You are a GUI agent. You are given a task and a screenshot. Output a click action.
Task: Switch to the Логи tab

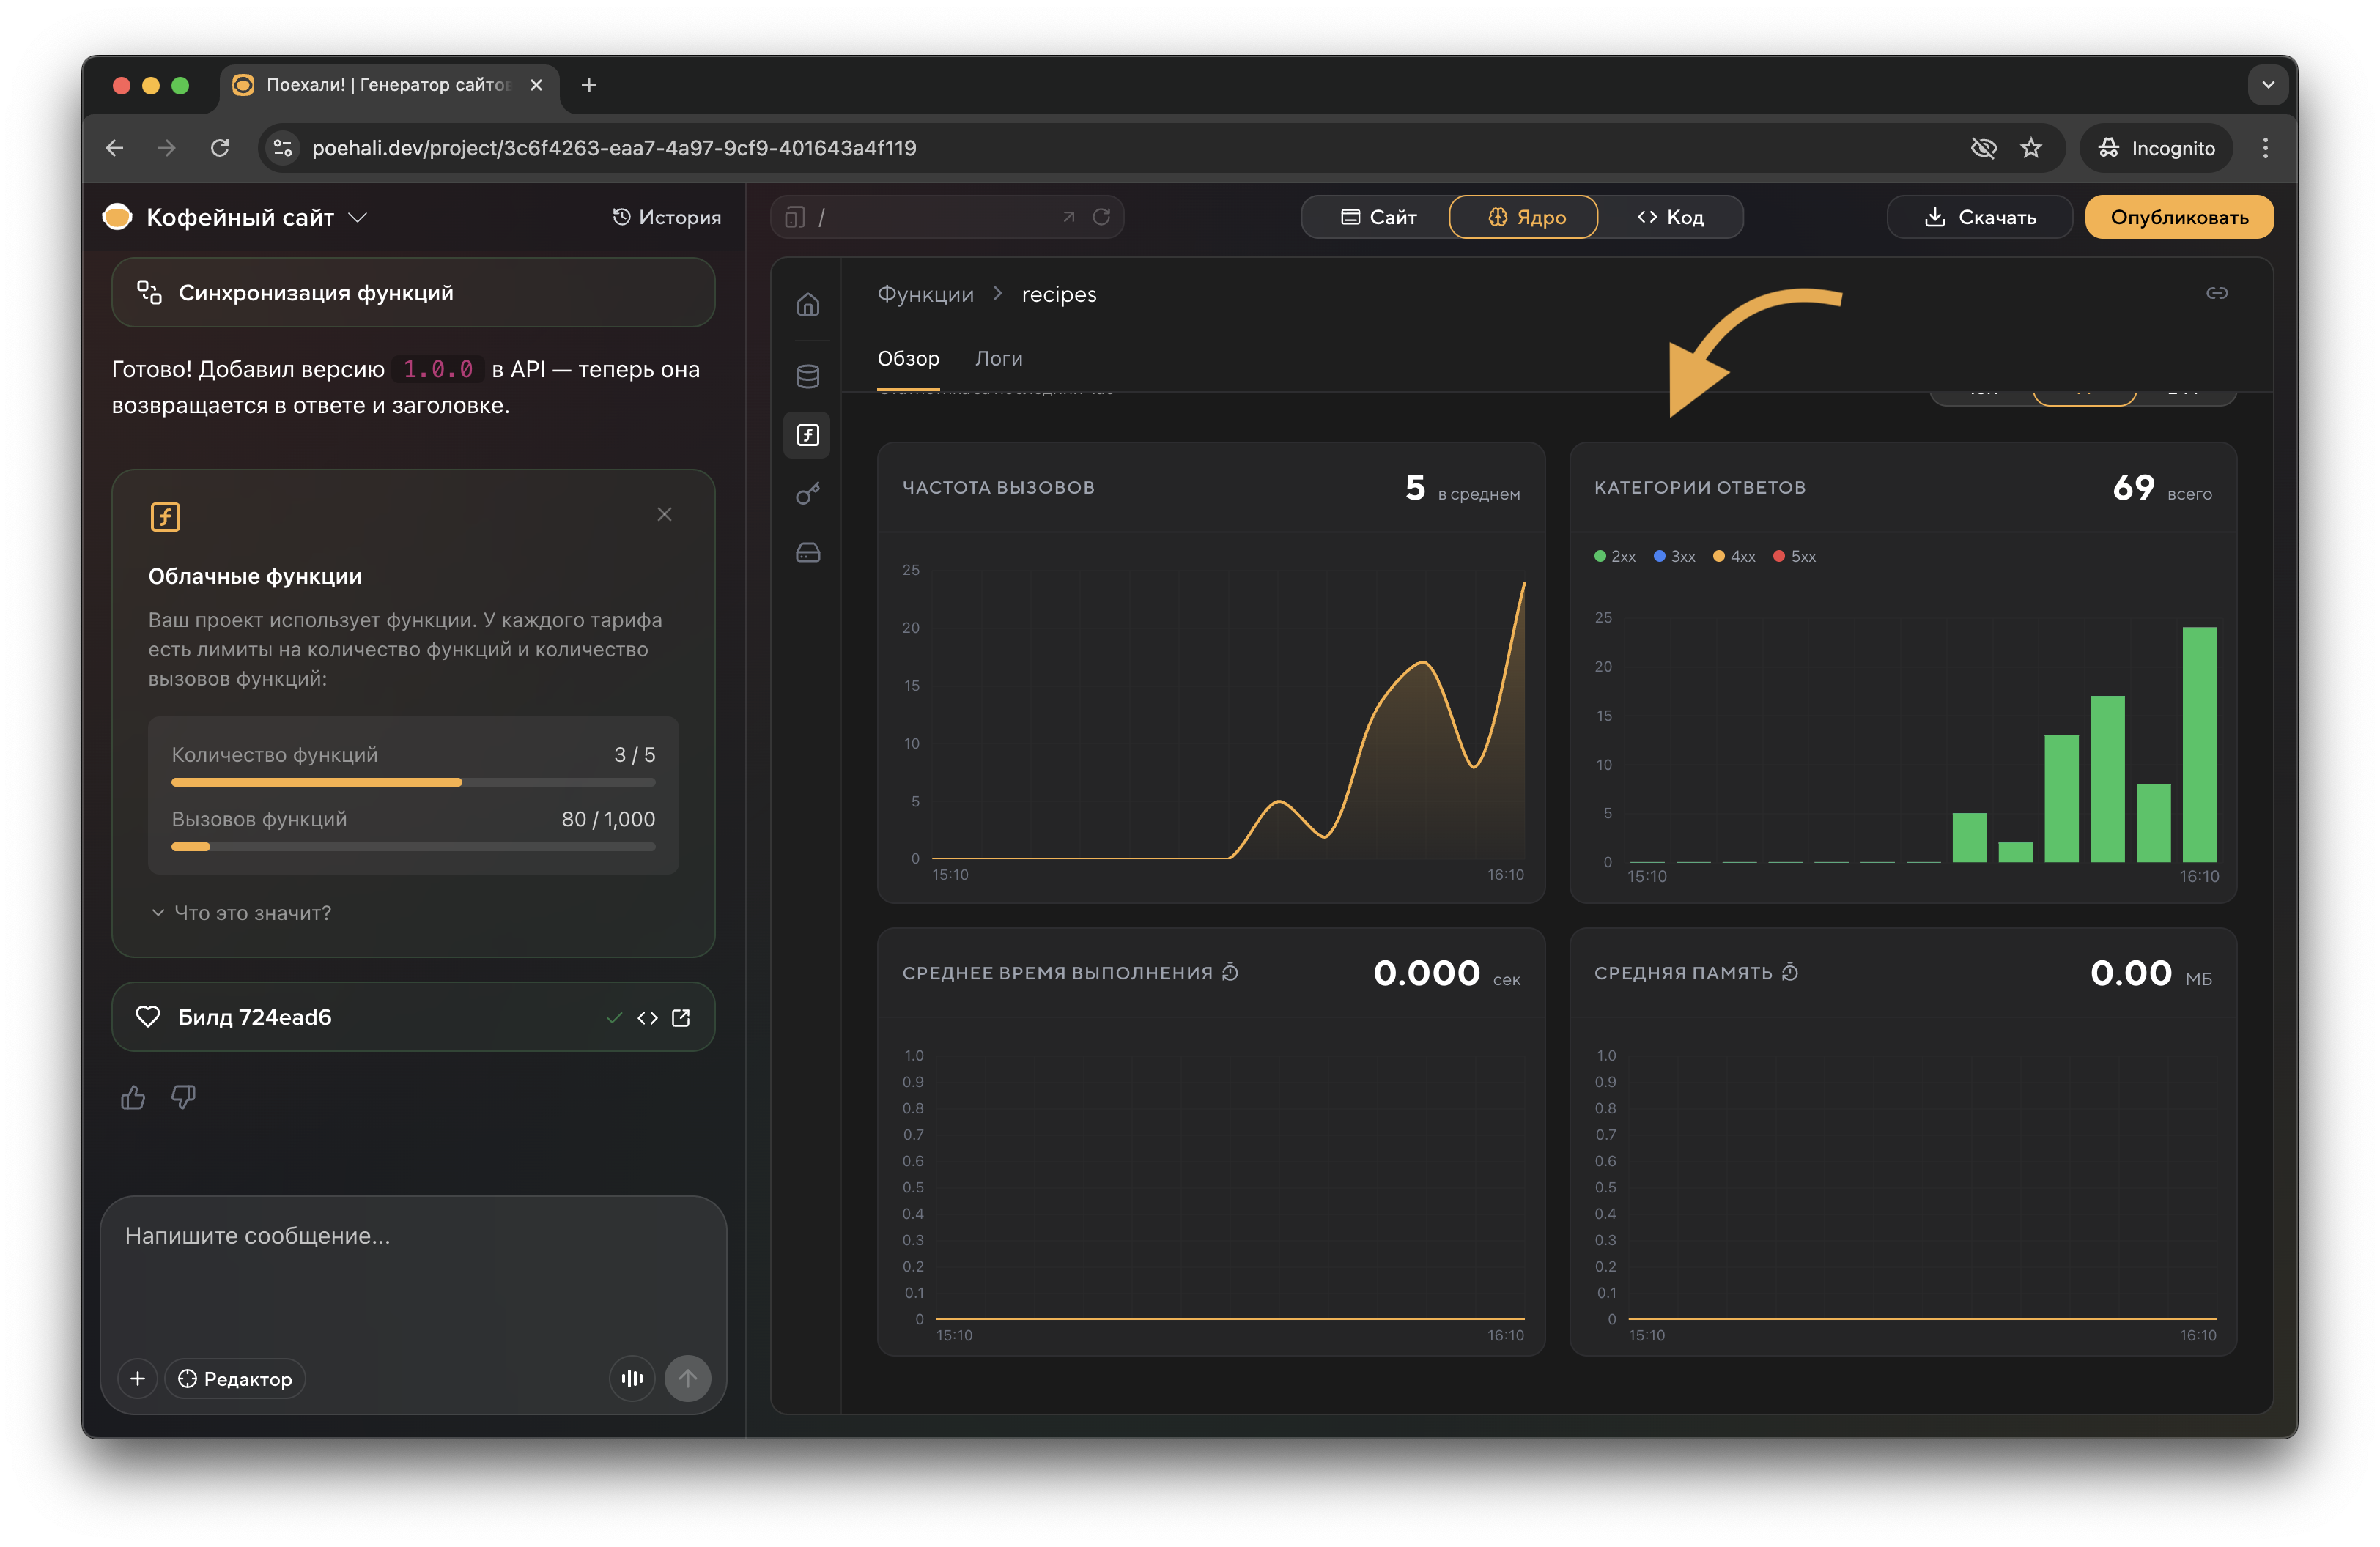tap(998, 359)
